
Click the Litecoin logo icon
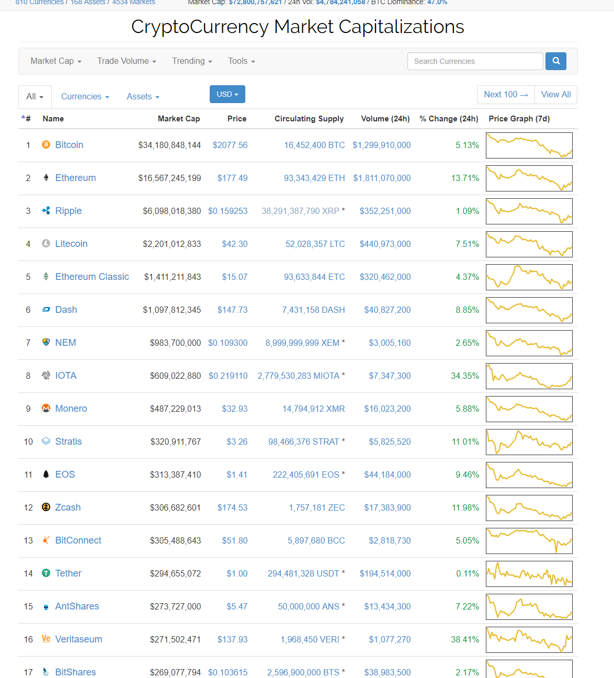pyautogui.click(x=46, y=243)
